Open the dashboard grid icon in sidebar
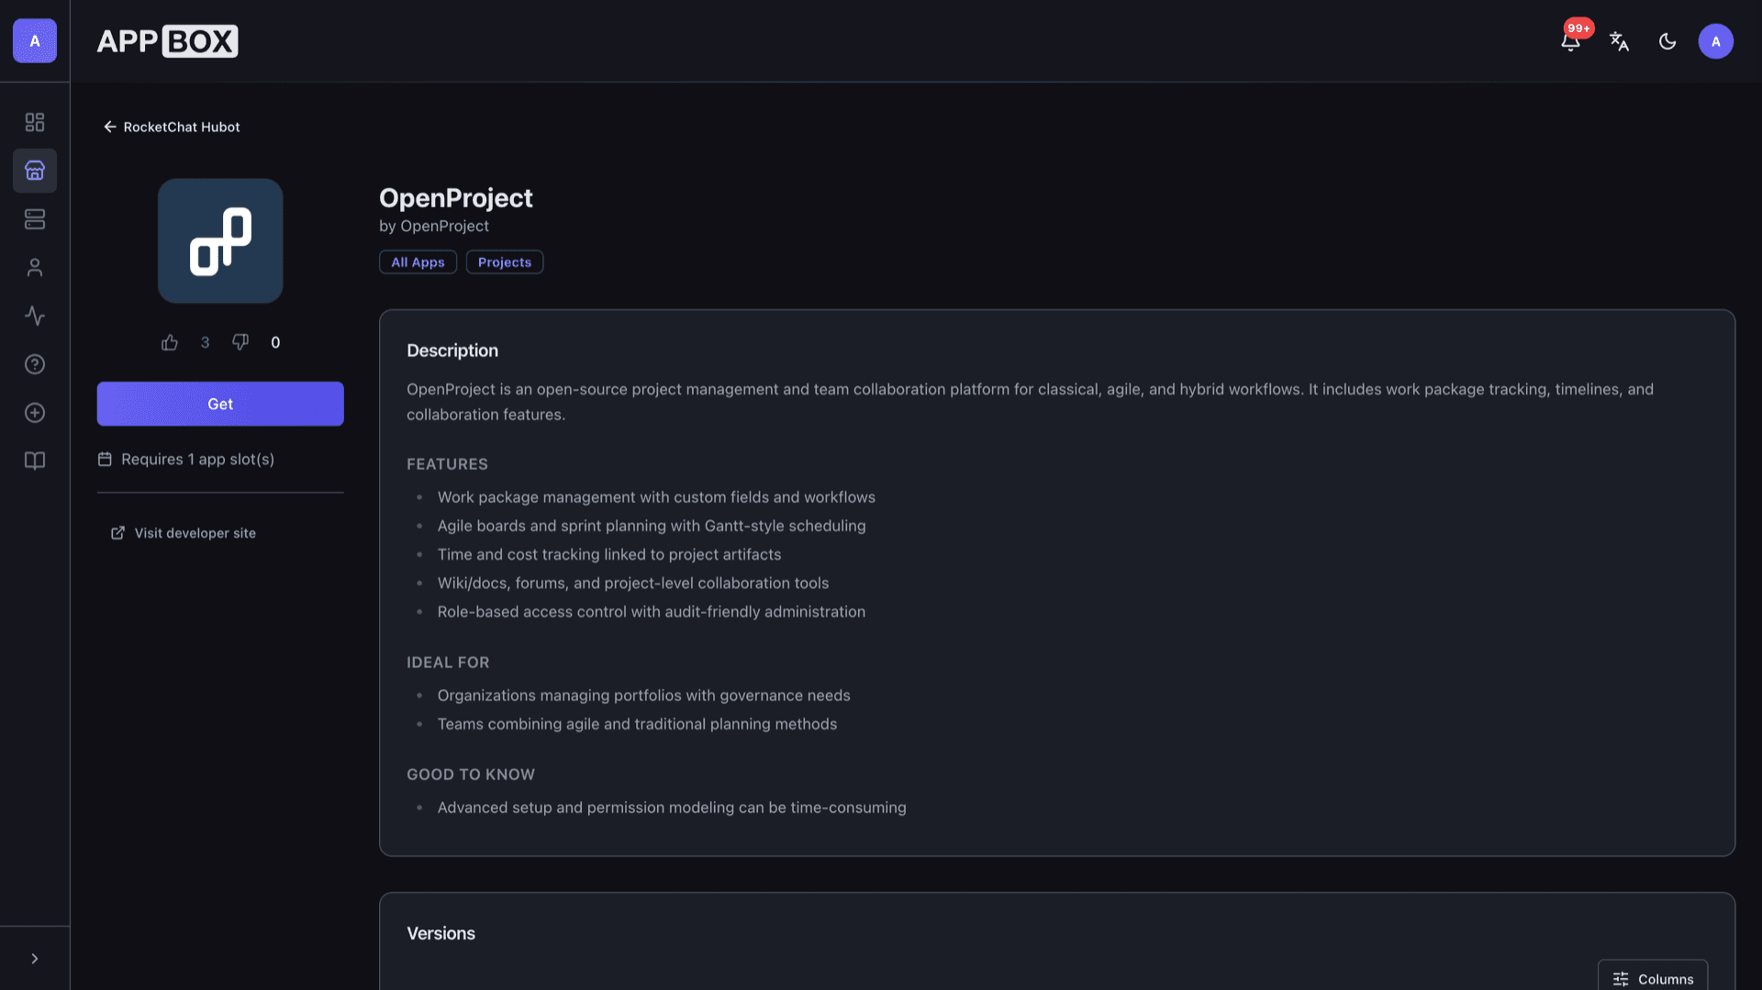The height and width of the screenshot is (990, 1762). 35,122
